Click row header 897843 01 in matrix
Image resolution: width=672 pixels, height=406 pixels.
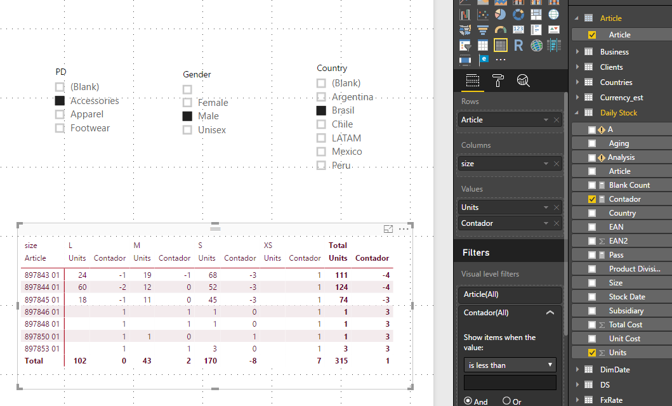[42, 275]
